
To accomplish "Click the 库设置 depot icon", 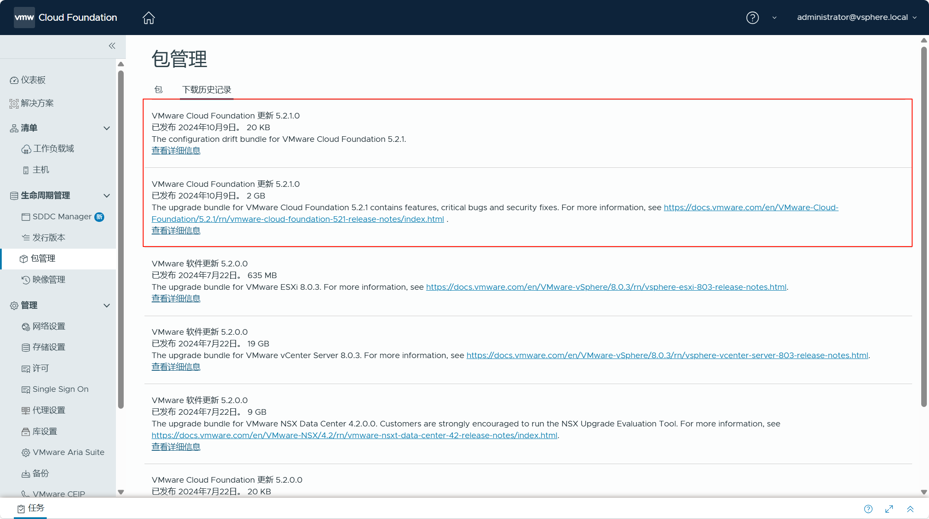I will [26, 432].
